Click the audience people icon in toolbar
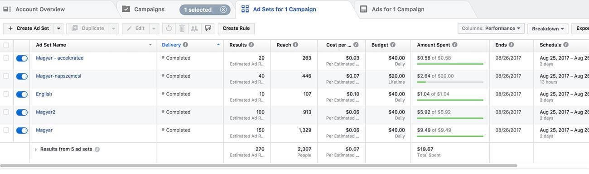Image resolution: width=589 pixels, height=174 pixels. (195, 28)
